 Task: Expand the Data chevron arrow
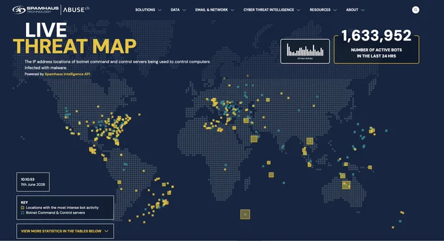[x=184, y=10]
